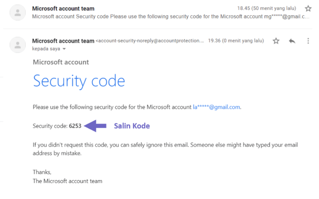Open the three-dot more options menu
Screen dimensions: 319x199
308,41
